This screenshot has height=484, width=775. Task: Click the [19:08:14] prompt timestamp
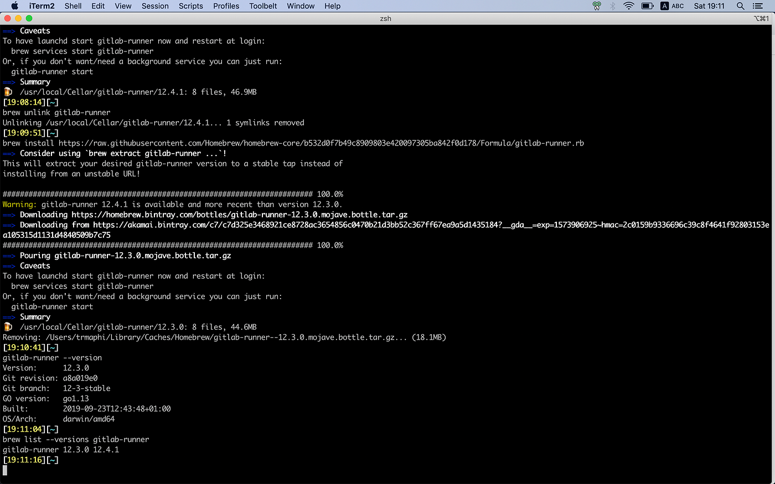point(24,102)
